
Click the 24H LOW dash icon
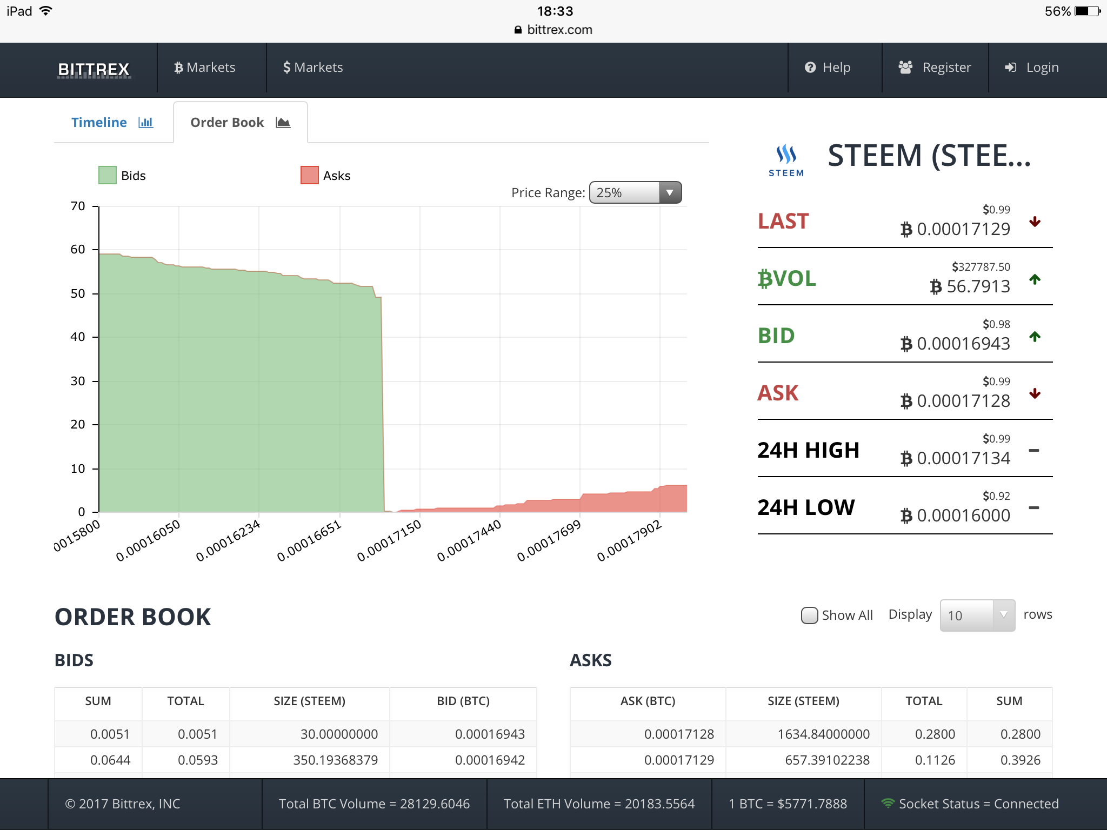[x=1034, y=507]
